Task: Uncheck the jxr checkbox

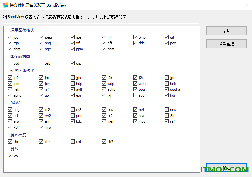Action: click(41, 84)
